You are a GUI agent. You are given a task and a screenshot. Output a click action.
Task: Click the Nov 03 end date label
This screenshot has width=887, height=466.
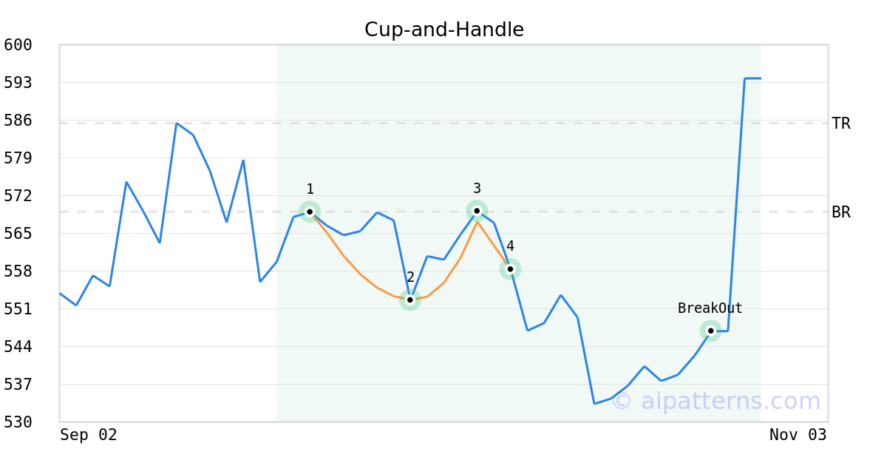[798, 435]
